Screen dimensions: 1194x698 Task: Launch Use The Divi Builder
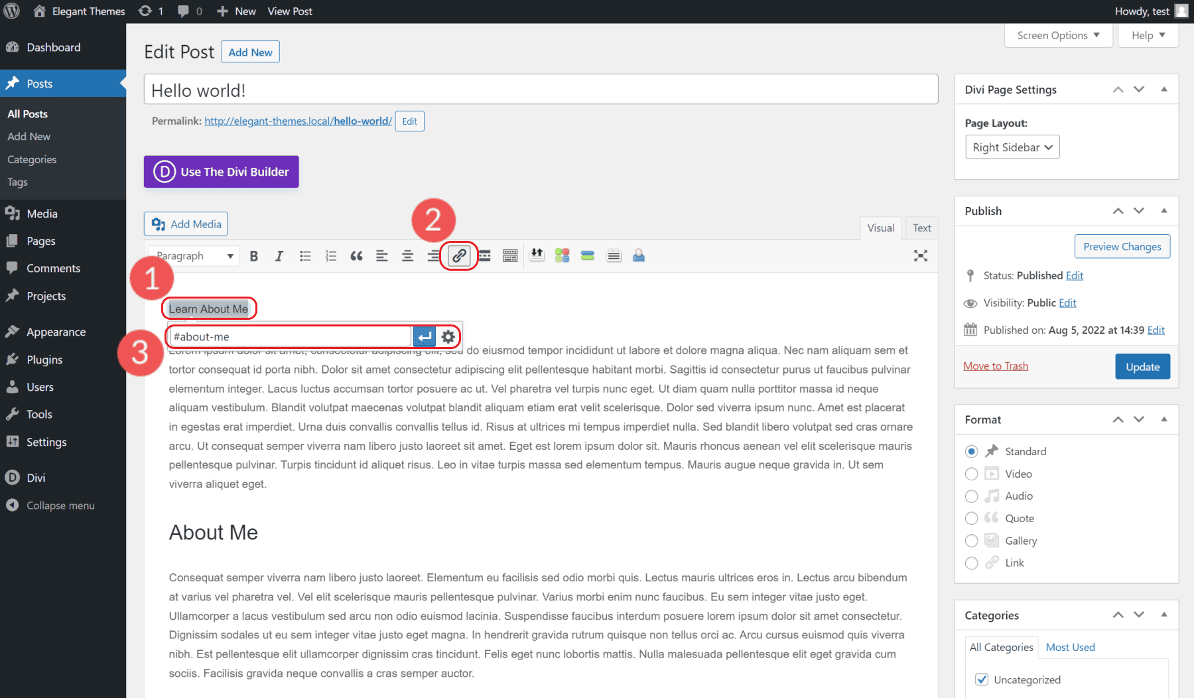[221, 171]
